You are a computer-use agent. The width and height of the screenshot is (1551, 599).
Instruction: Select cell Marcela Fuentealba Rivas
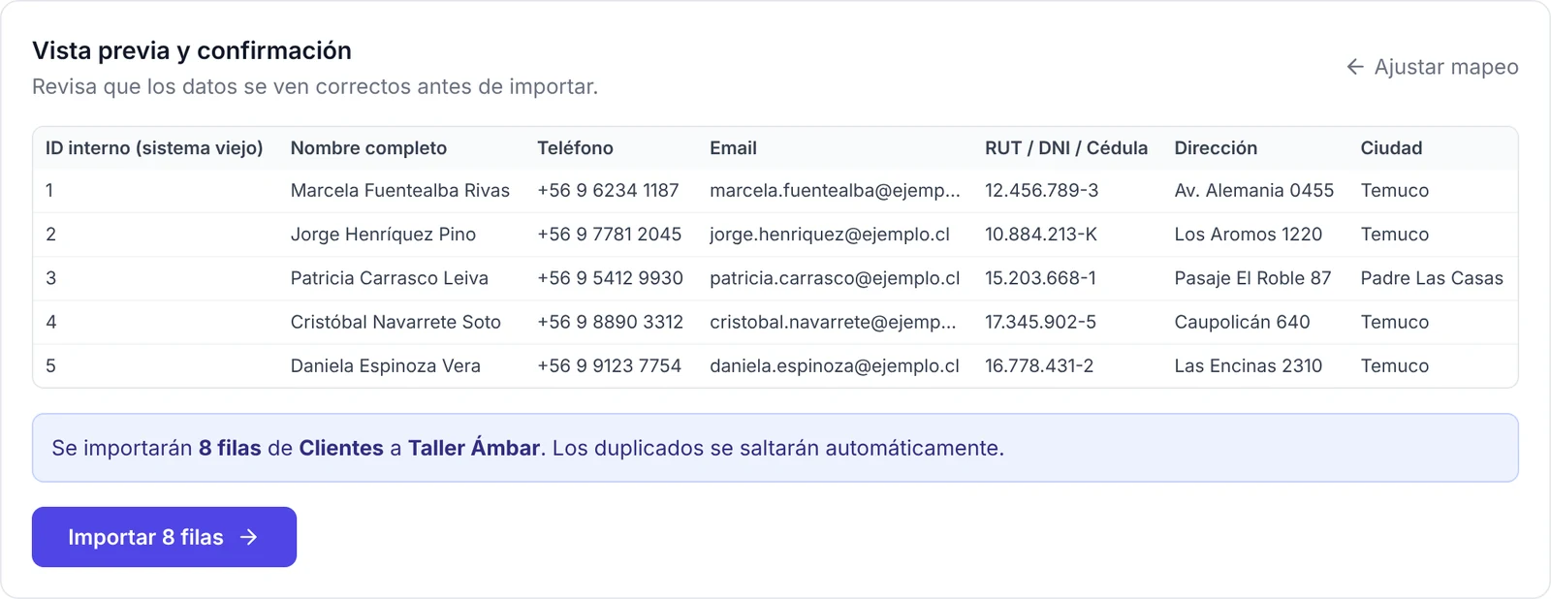pos(400,191)
